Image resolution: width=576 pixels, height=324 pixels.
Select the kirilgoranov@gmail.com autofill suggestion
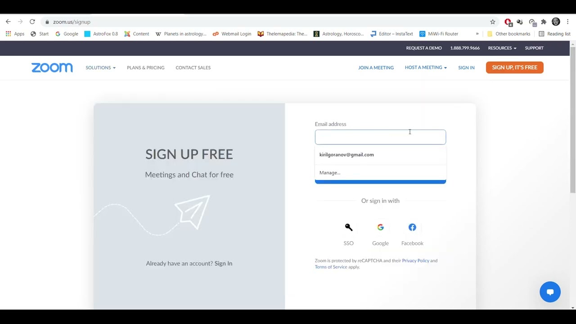coord(380,155)
